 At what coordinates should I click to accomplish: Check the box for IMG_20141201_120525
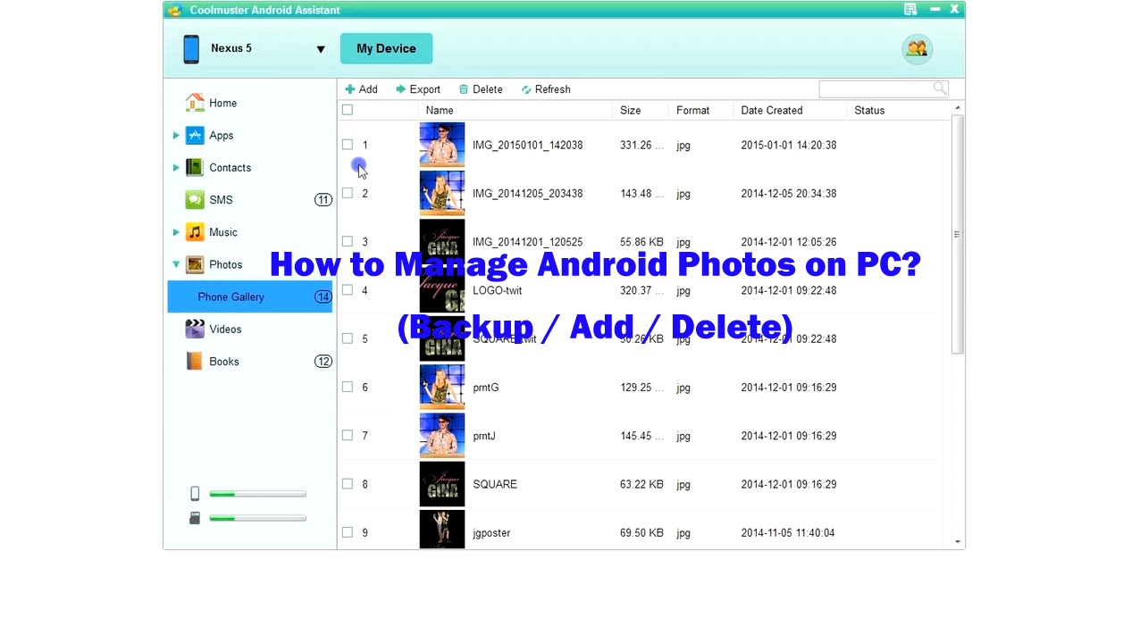pos(348,241)
